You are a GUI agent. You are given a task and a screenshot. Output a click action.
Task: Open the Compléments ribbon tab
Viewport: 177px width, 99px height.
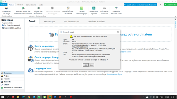31,5
